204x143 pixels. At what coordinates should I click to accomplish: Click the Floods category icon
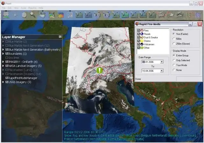142,34
